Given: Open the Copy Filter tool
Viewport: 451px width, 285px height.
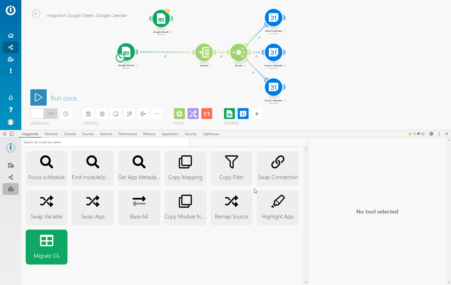Looking at the screenshot, I should (x=231, y=168).
